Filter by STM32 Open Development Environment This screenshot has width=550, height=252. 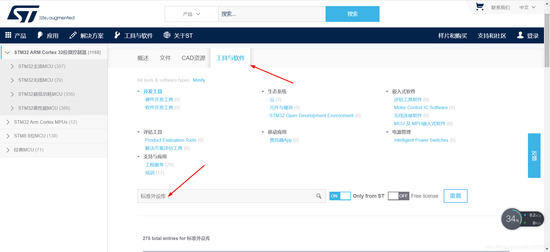[311, 115]
